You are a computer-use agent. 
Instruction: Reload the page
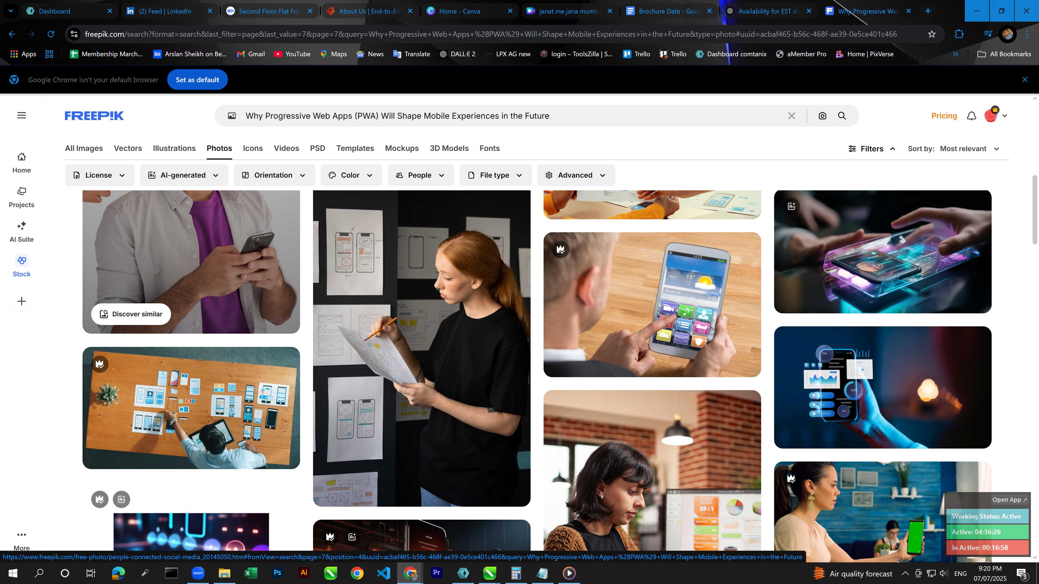pos(51,34)
